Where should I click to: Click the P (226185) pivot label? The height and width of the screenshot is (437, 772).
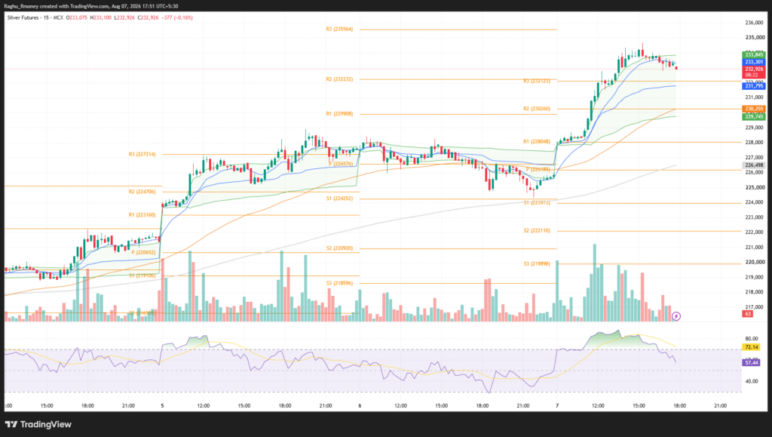[538, 169]
